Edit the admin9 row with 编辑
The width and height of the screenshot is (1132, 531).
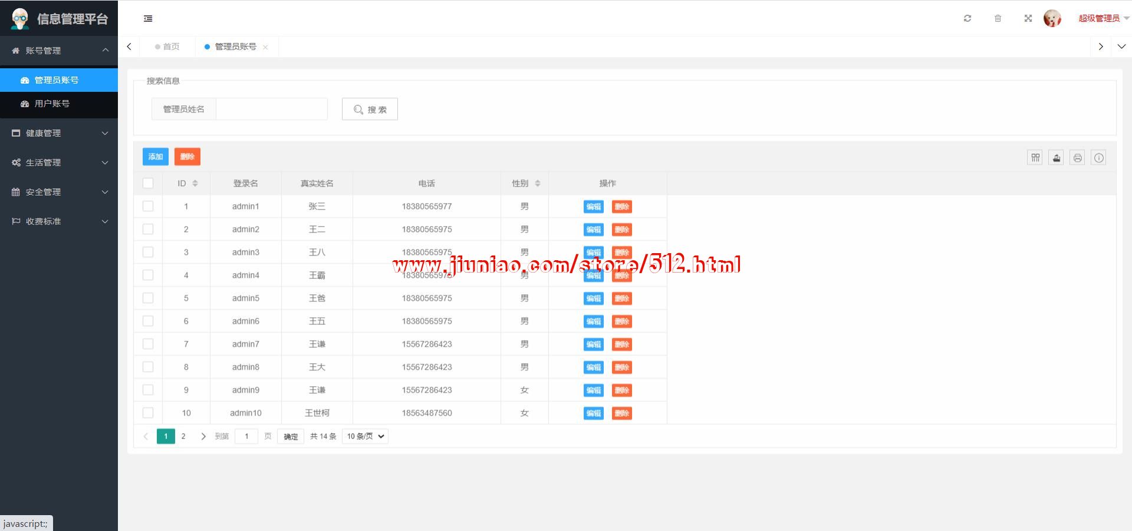[594, 390]
